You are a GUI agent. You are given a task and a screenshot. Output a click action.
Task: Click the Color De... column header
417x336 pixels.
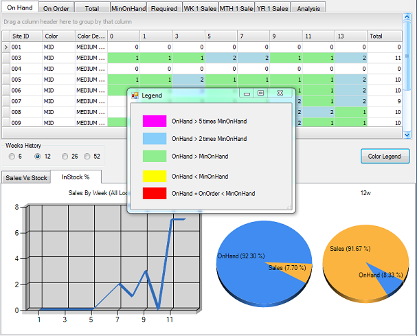pos(91,36)
